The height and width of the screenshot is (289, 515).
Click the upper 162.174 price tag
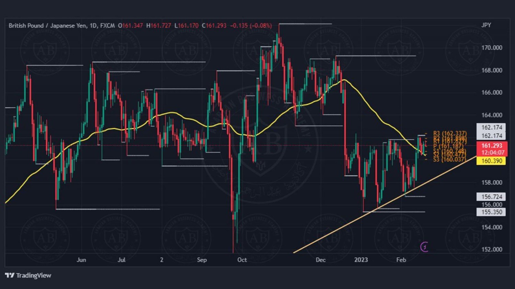click(x=491, y=127)
